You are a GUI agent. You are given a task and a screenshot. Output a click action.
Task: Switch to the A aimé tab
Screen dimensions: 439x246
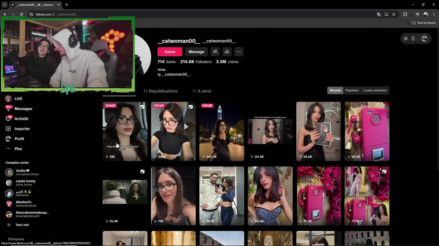(x=202, y=91)
